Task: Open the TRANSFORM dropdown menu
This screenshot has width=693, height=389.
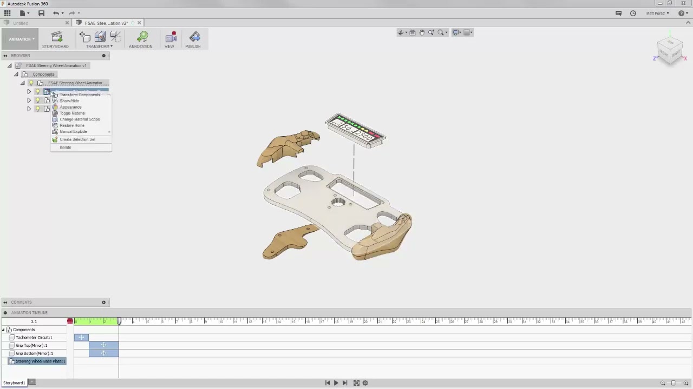Action: click(99, 46)
